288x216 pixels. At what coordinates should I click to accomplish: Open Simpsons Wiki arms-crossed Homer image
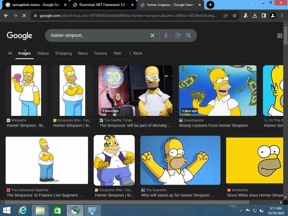click(x=72, y=91)
